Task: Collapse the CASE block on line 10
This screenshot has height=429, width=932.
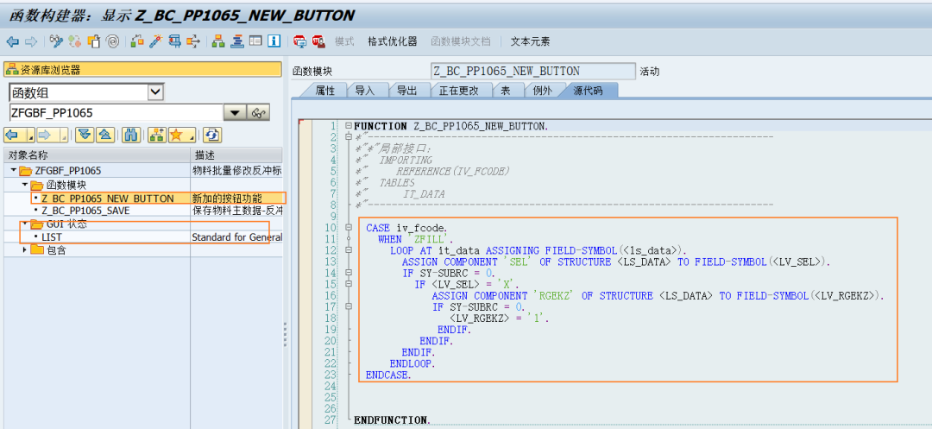Action: coord(348,228)
